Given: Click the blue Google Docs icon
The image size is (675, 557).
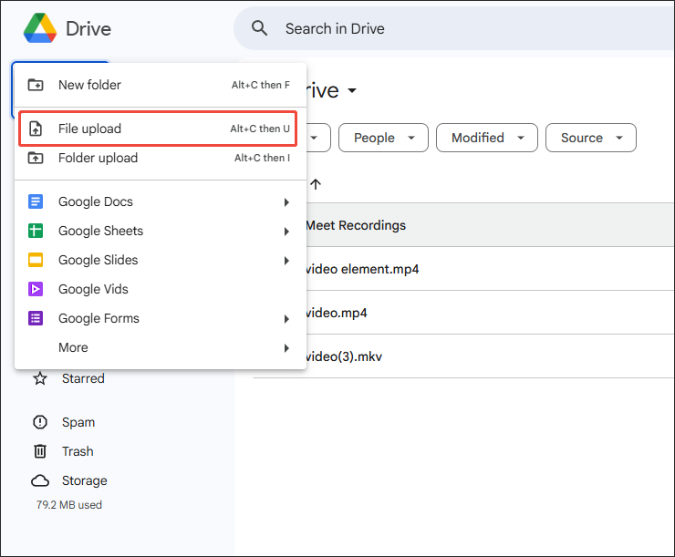Looking at the screenshot, I should click(36, 201).
